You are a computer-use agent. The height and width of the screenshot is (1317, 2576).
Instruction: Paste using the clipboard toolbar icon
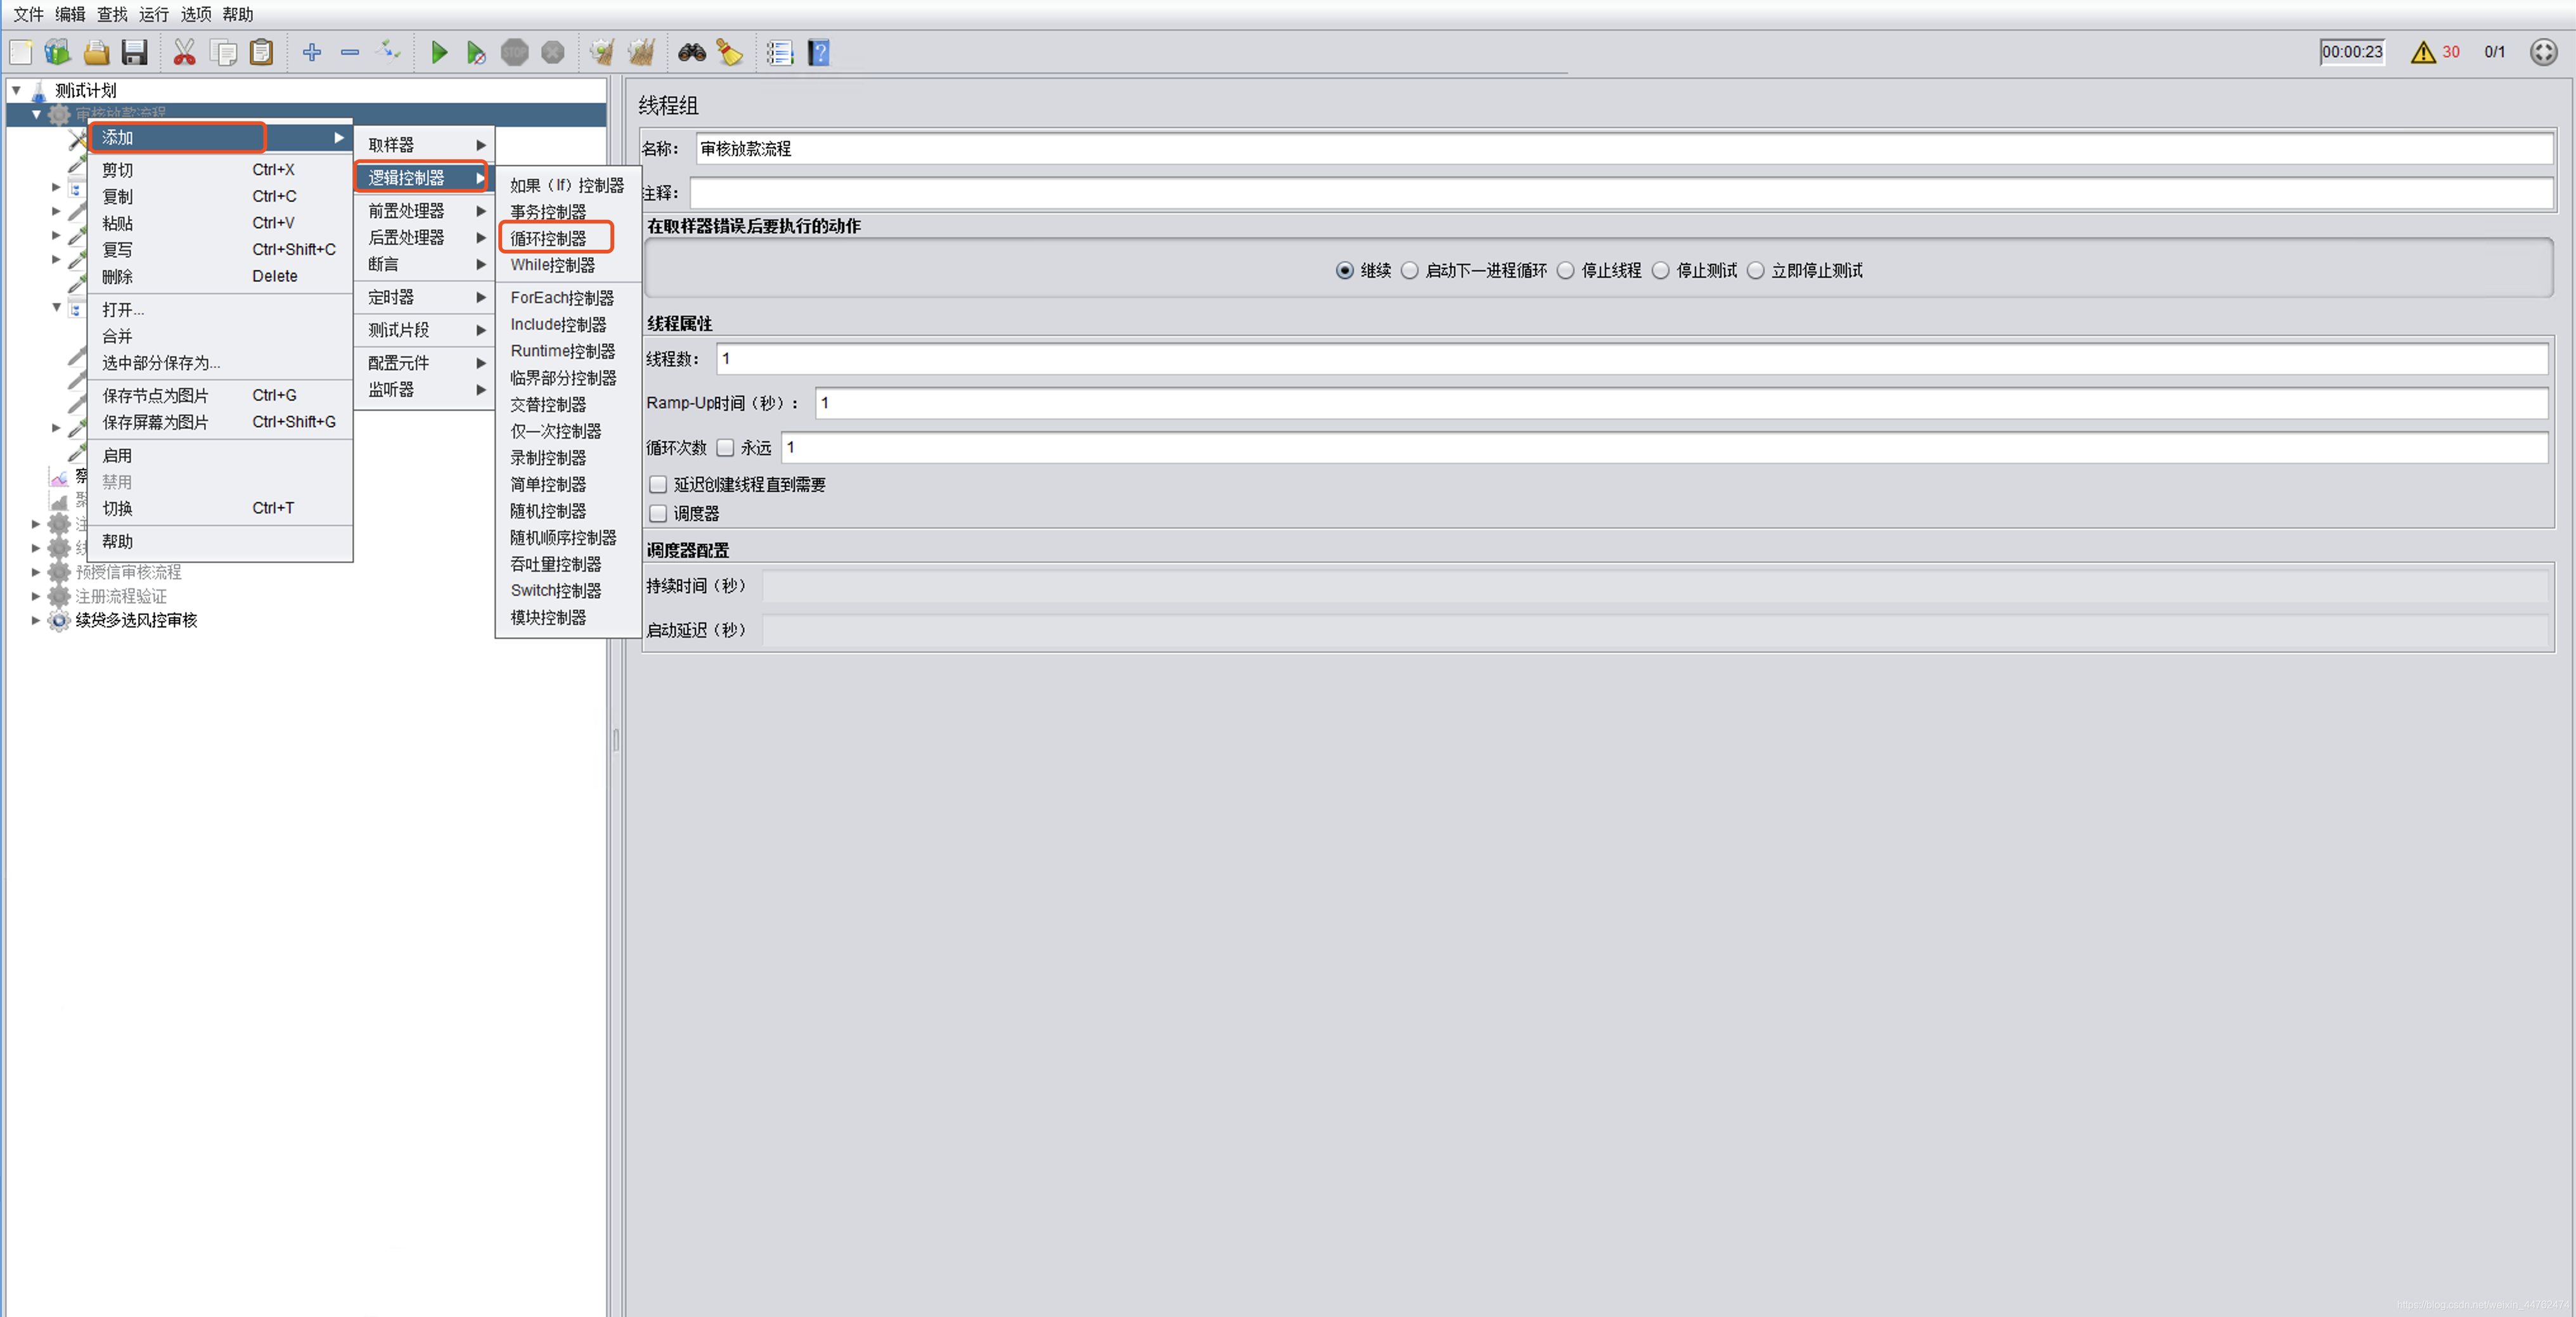pyautogui.click(x=262, y=52)
